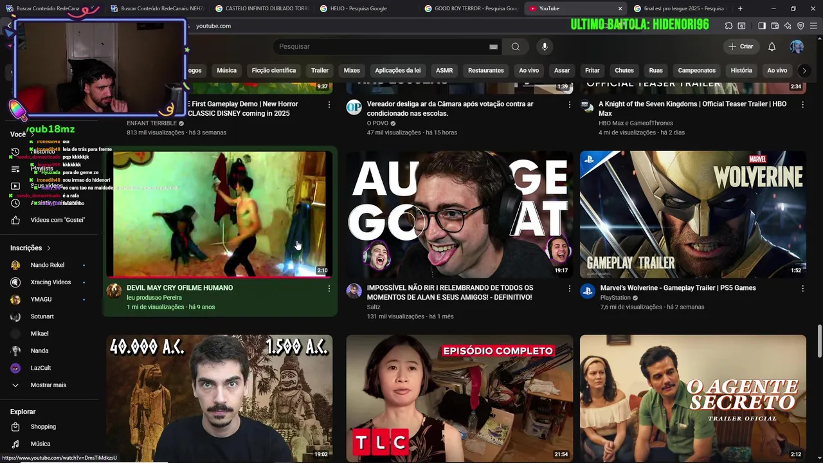Screen dimensions: 823x463
Task: Open options menu for Vereador desliga ar video
Action: tap(569, 105)
